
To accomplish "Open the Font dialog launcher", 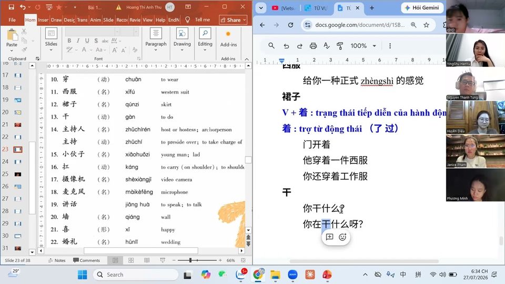I will pos(139,58).
